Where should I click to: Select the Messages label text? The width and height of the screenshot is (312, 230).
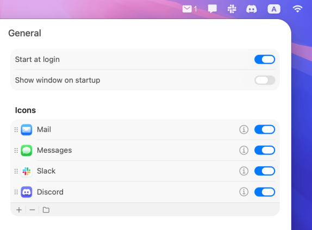pyautogui.click(x=54, y=151)
